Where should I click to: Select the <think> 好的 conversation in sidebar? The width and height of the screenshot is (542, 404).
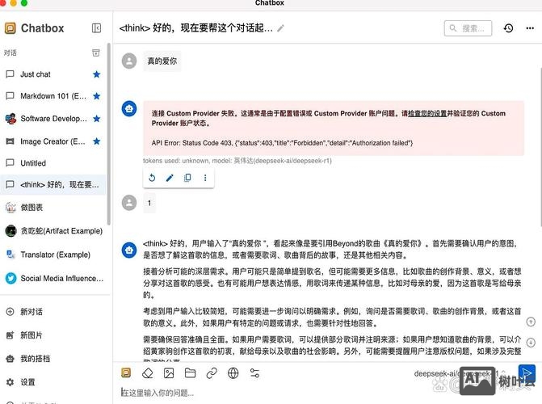(52, 185)
